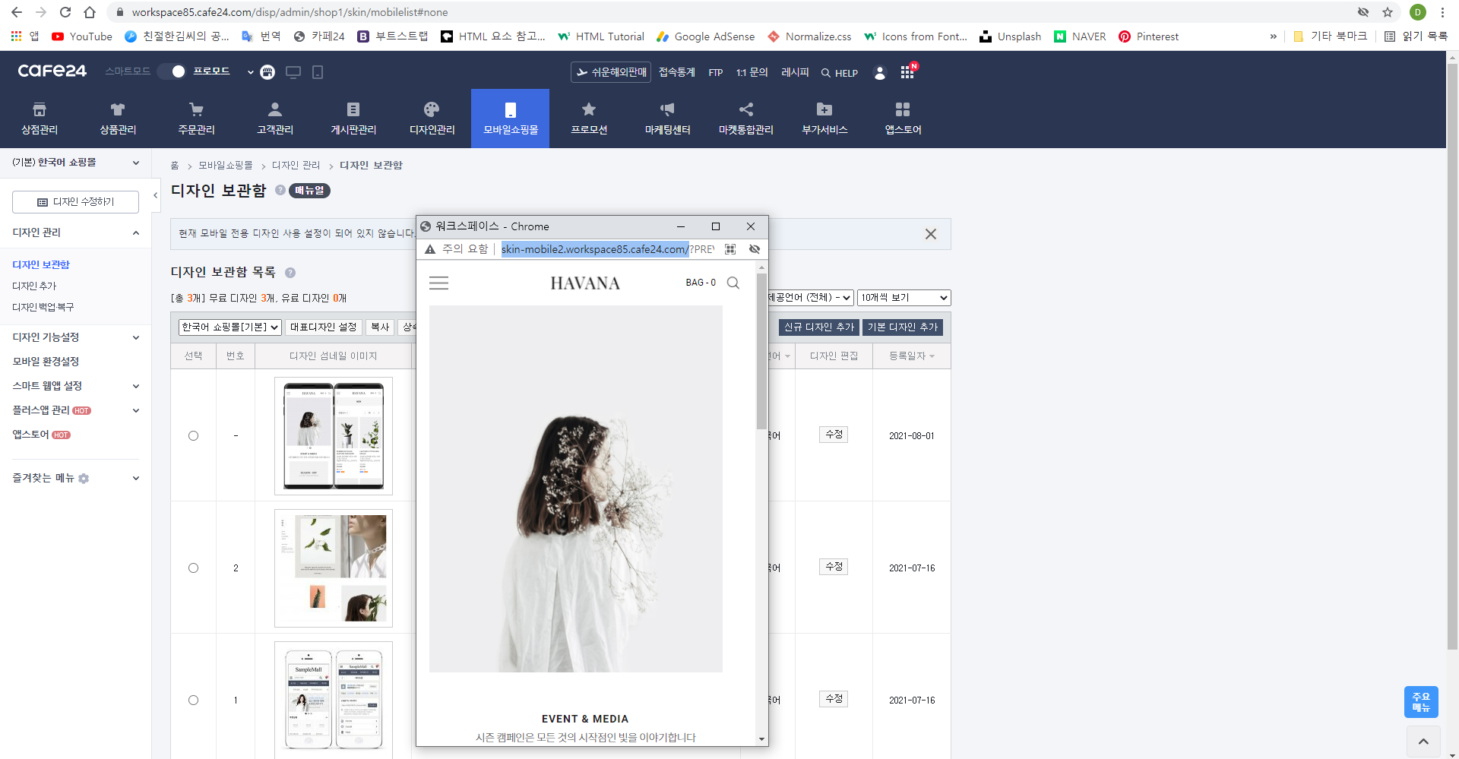
Task: Click the popup address bar URL field
Action: point(607,249)
